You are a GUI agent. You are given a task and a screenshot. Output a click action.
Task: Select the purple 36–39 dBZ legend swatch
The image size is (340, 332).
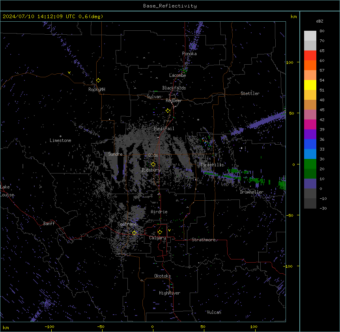tap(310, 134)
